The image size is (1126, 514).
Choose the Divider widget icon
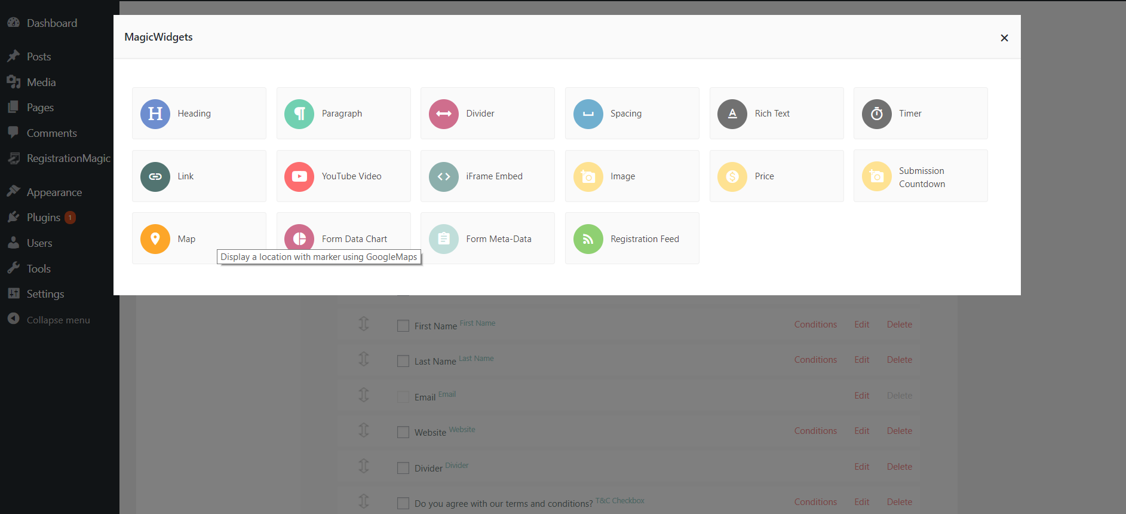coord(444,114)
